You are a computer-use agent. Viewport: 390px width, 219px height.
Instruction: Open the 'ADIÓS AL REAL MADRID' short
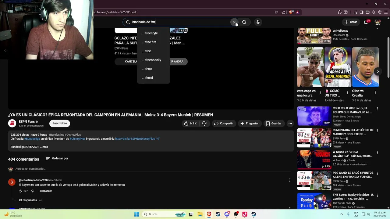point(338,67)
